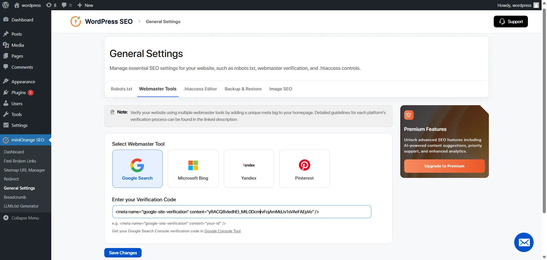Open General Settings submenu item

[x=19, y=188]
